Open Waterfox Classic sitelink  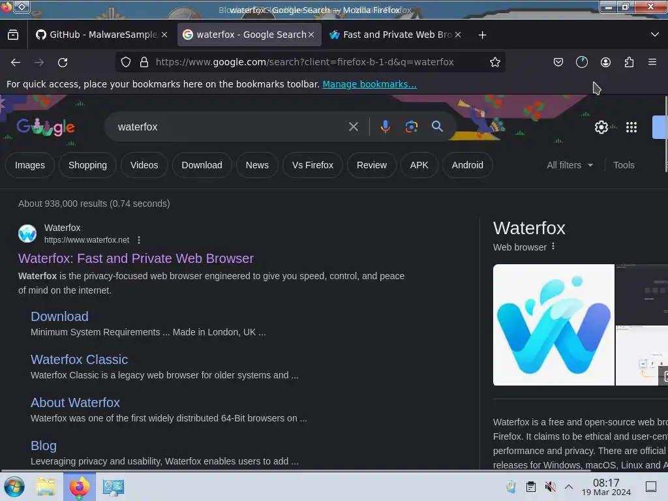click(x=79, y=359)
